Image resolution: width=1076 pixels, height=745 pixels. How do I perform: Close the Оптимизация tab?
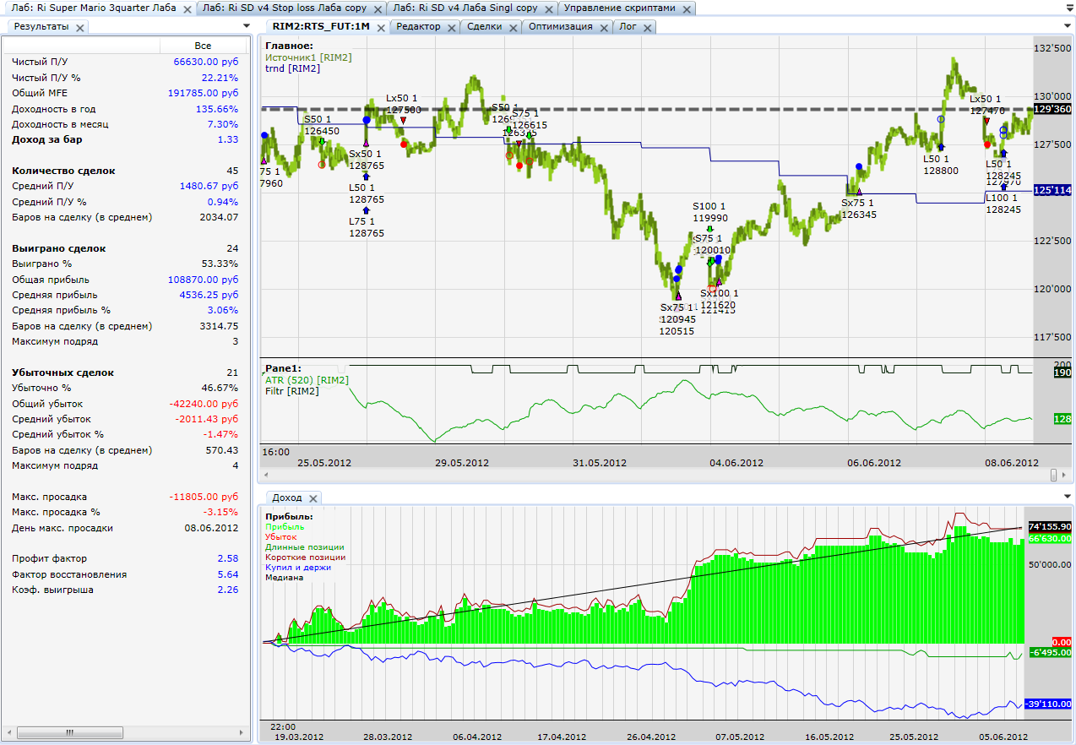[x=604, y=27]
